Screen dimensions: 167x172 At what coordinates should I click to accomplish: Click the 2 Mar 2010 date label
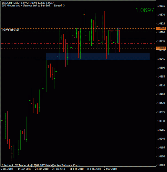tap(110, 169)
